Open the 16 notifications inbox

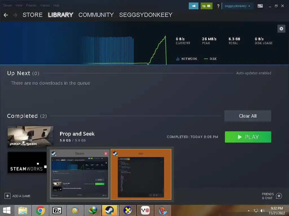coord(206,6)
